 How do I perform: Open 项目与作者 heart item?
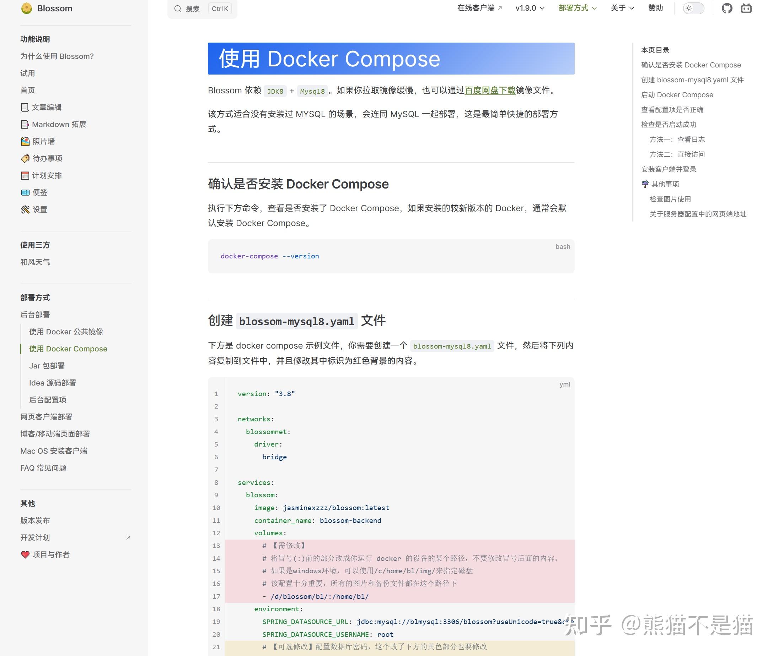pyautogui.click(x=50, y=554)
